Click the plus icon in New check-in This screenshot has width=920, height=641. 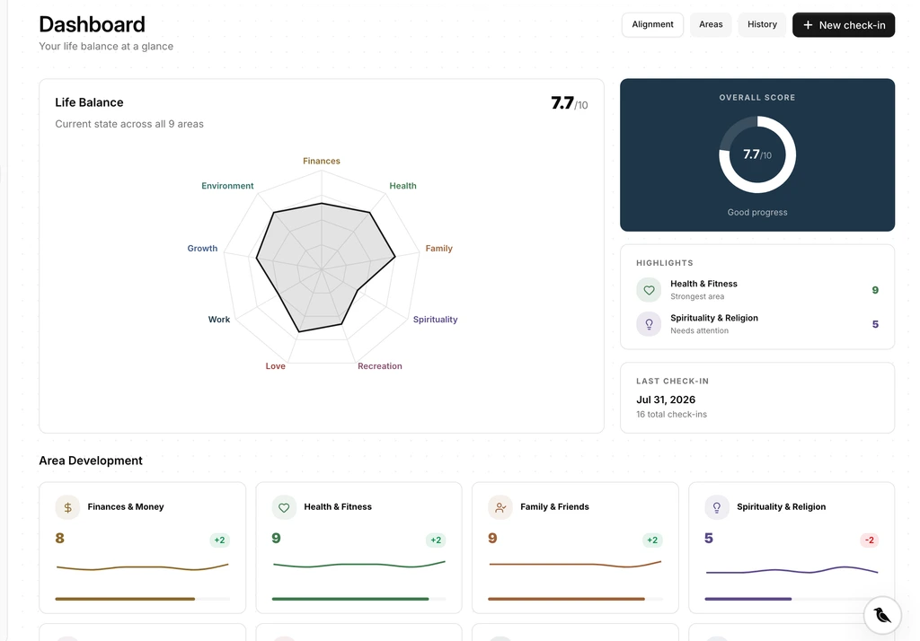[808, 25]
